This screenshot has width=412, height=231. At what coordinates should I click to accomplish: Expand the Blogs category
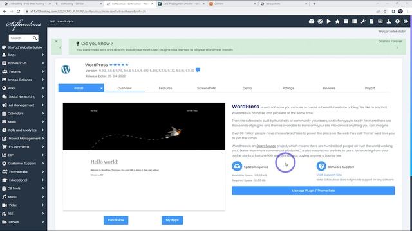point(23,55)
